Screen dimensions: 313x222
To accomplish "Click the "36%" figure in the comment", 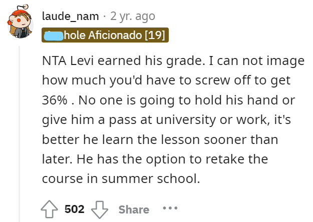I will 55,100.
